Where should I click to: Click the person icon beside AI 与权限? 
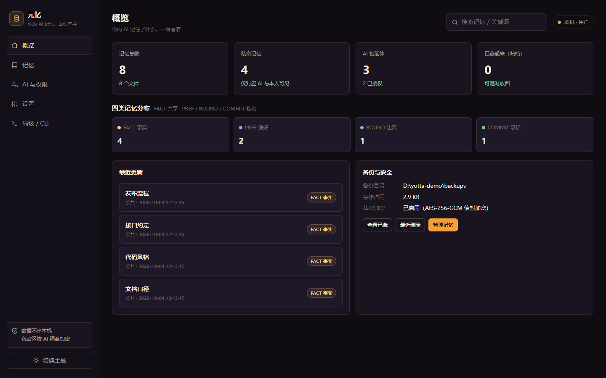15,84
